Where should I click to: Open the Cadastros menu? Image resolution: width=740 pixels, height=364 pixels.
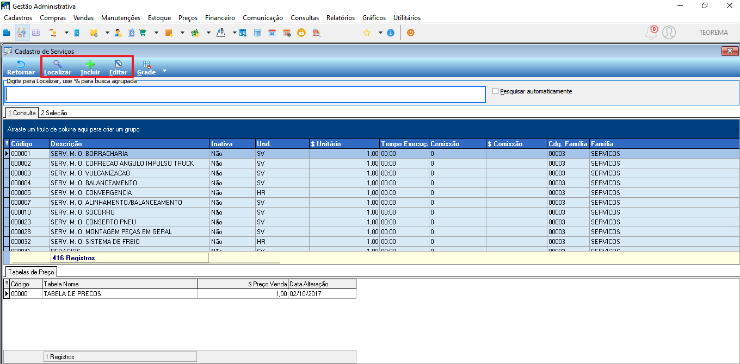[x=18, y=18]
